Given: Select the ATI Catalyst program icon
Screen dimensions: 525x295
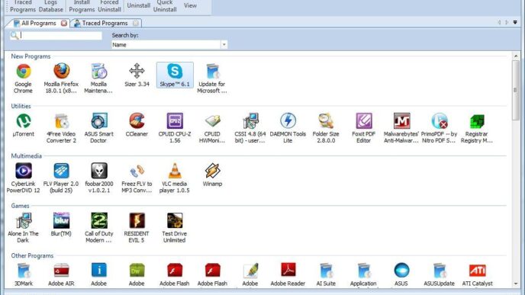Looking at the screenshot, I should [x=477, y=271].
